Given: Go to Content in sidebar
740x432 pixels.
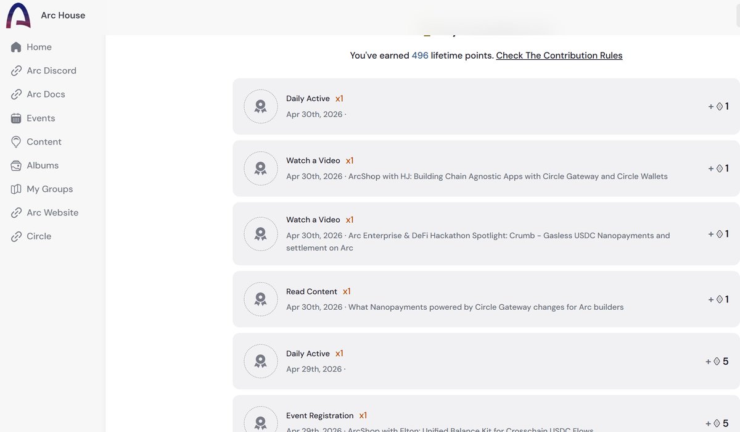Looking at the screenshot, I should click(x=44, y=142).
